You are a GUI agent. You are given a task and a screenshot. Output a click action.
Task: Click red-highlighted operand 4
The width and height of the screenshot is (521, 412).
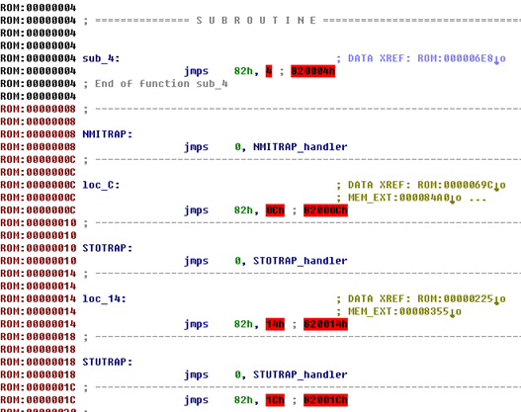tap(269, 71)
